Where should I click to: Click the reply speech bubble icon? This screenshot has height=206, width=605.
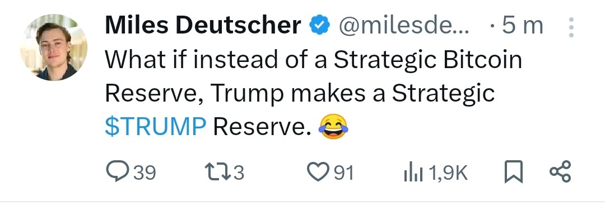point(118,171)
